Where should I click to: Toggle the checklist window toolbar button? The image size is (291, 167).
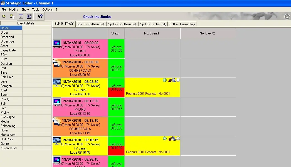[x=21, y=17]
